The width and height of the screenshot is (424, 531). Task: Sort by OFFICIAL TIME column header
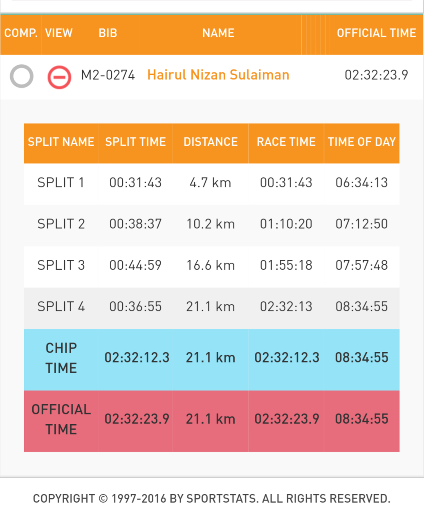pos(376,33)
